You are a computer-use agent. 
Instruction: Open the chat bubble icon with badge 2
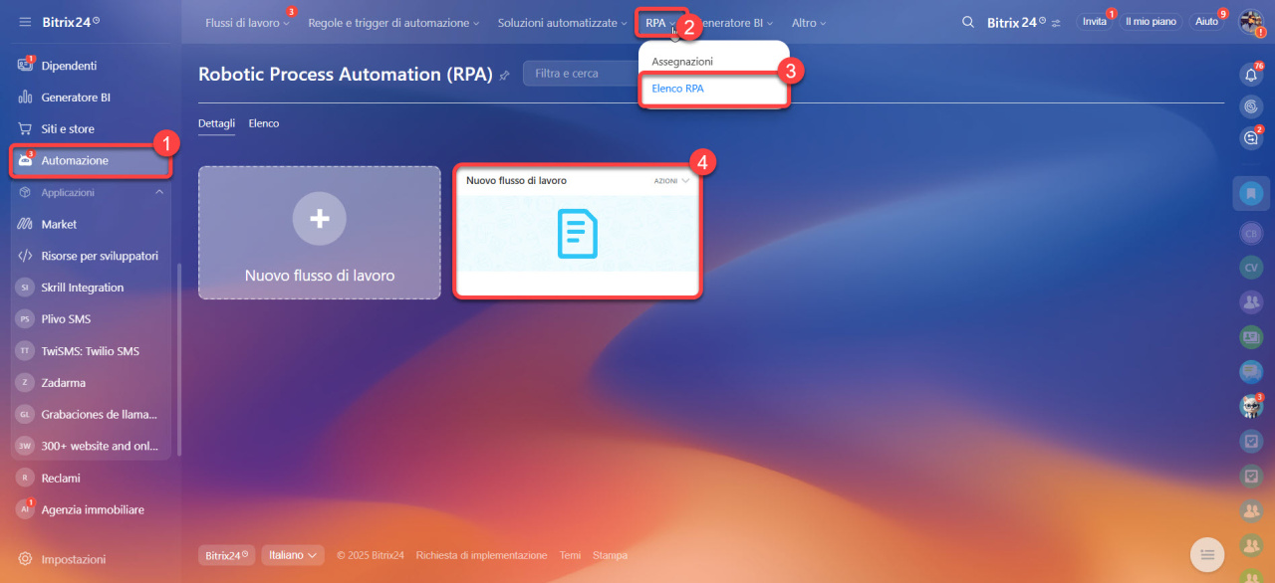pos(1251,138)
